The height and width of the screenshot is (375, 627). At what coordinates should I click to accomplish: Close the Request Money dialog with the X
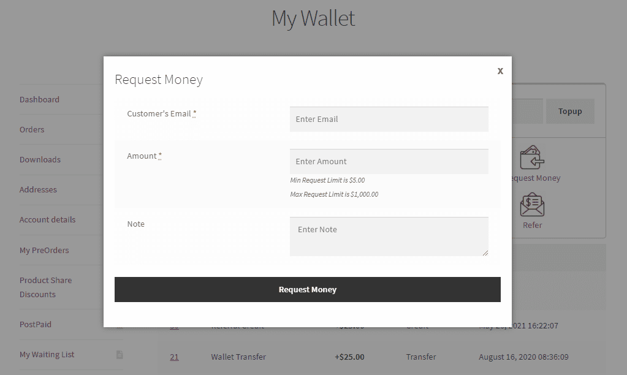coord(500,71)
